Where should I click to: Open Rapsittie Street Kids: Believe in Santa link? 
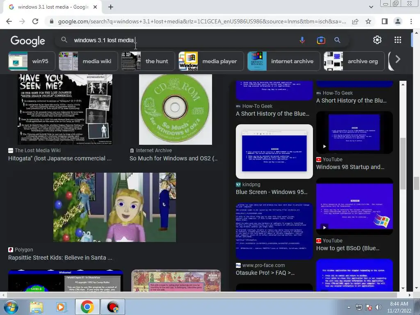pos(60,258)
